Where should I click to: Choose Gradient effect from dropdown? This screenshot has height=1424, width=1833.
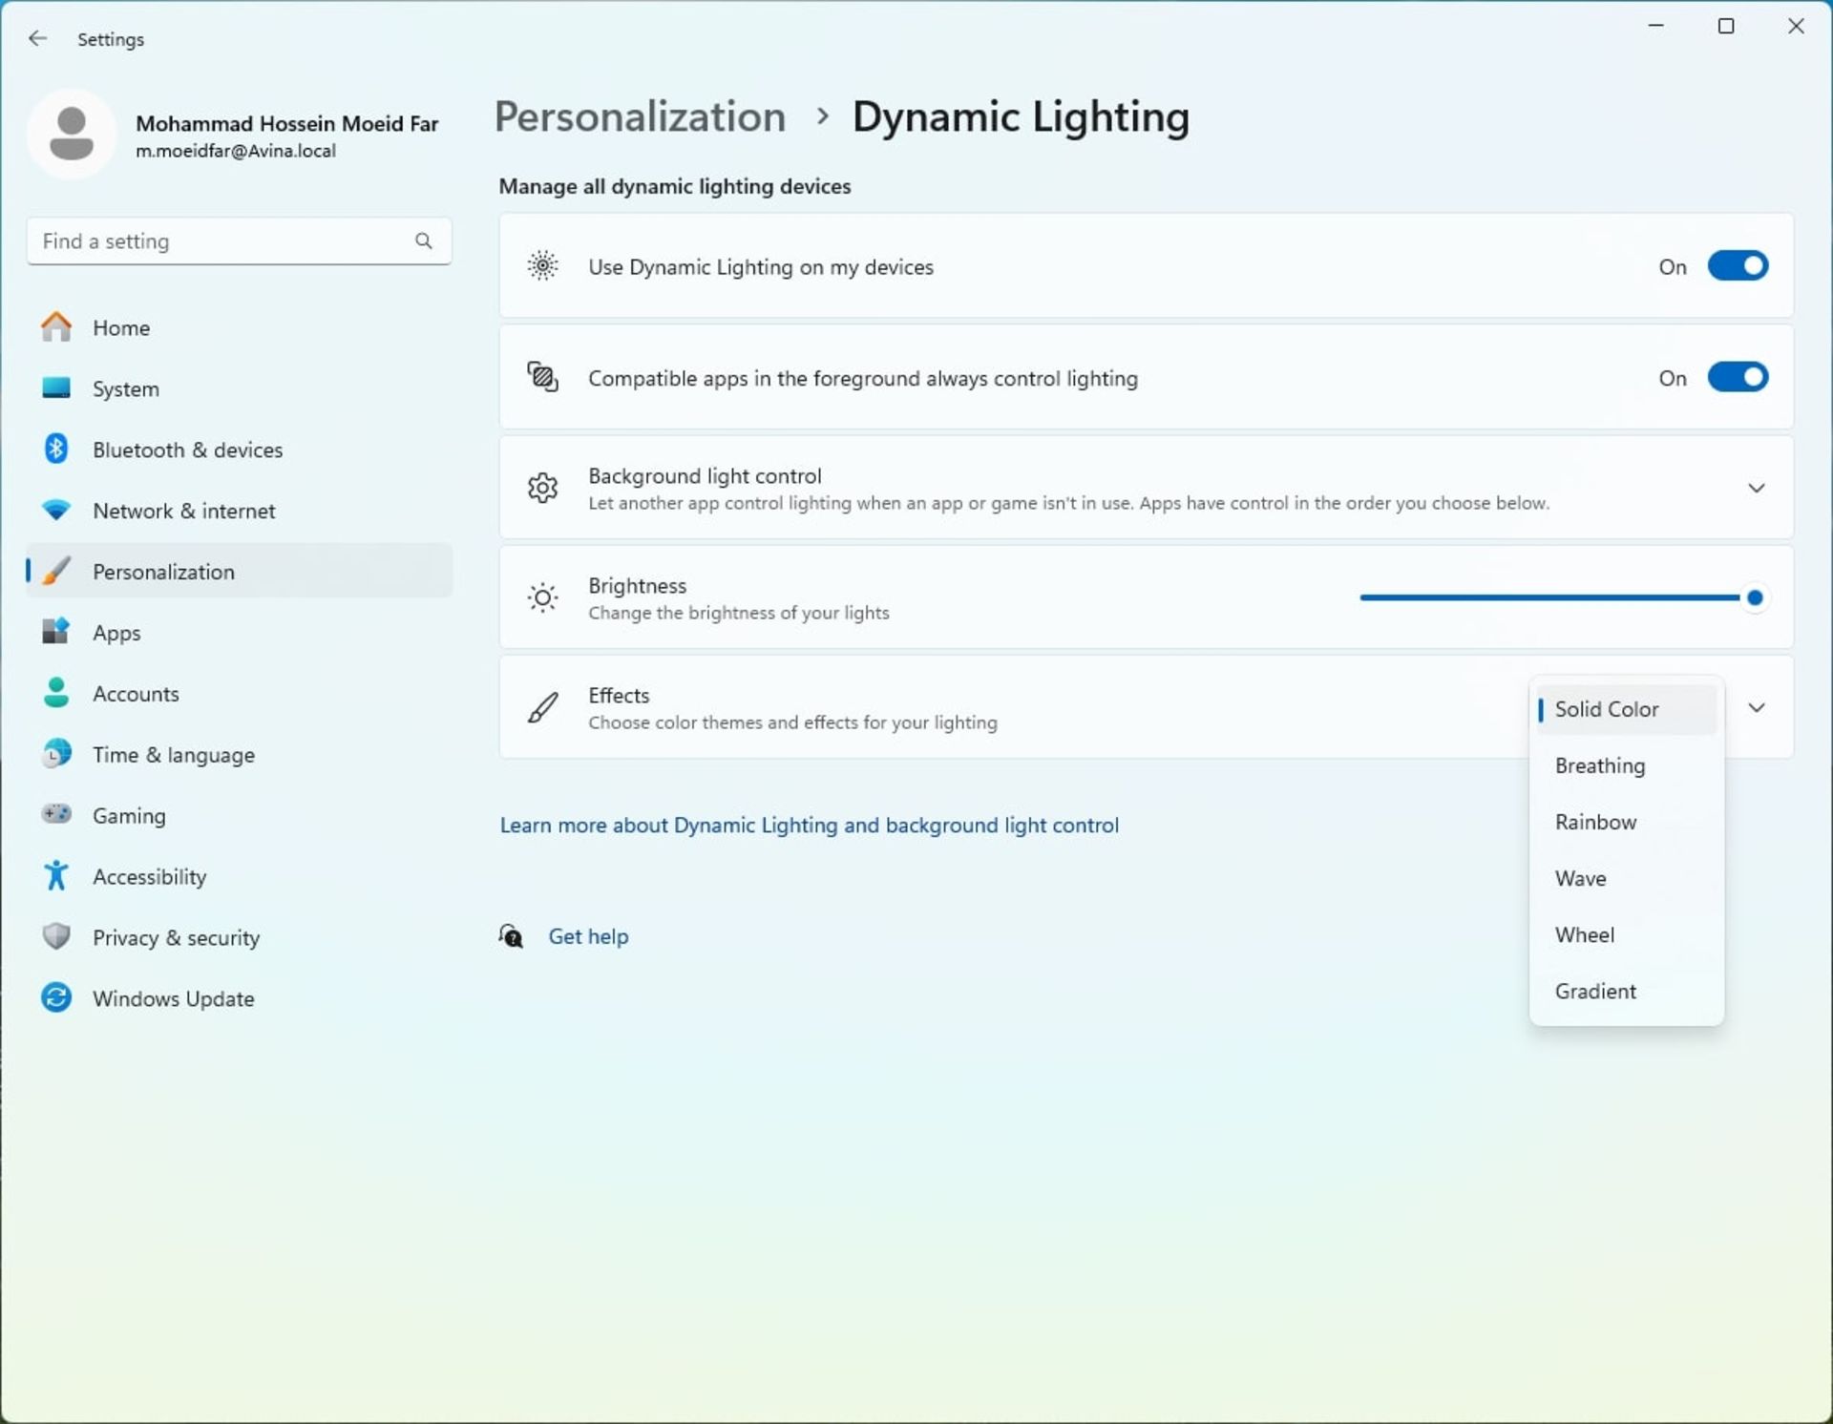tap(1626, 991)
